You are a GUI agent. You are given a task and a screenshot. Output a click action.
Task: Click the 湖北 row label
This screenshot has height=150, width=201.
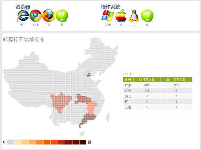[x=128, y=96]
